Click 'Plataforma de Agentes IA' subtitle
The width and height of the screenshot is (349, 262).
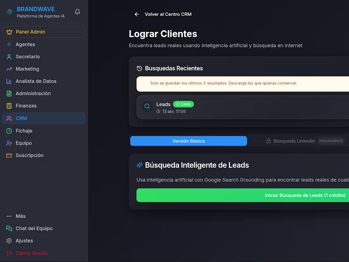41,16
